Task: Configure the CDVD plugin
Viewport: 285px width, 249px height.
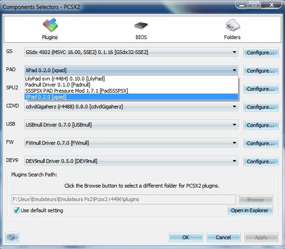Action: 261,107
